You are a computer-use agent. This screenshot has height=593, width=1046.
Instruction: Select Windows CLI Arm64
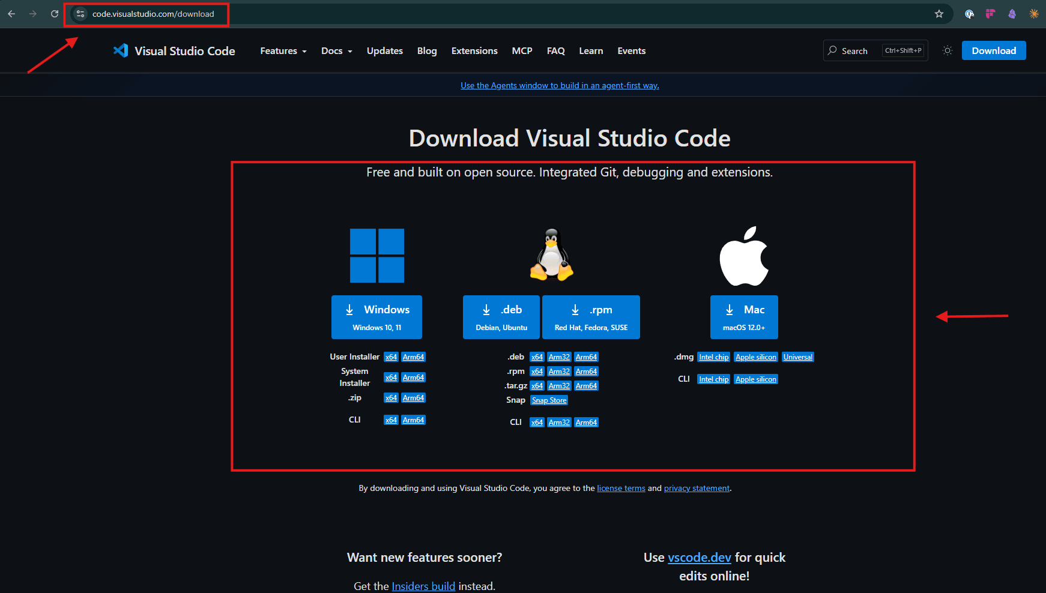point(413,420)
